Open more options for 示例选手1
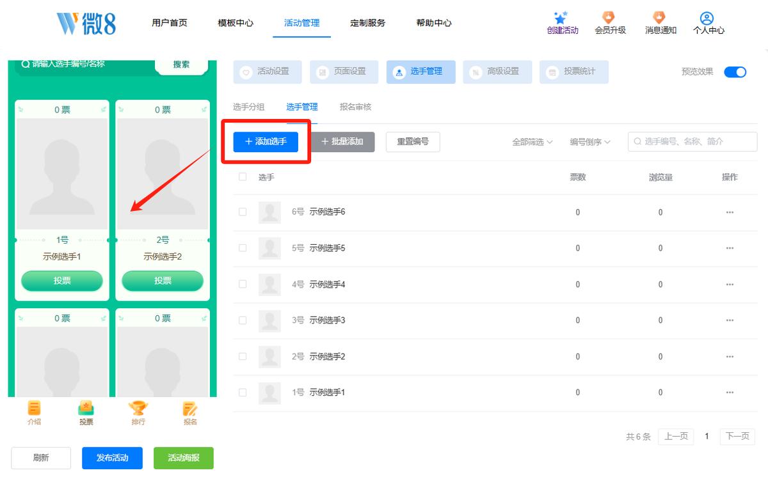 730,393
